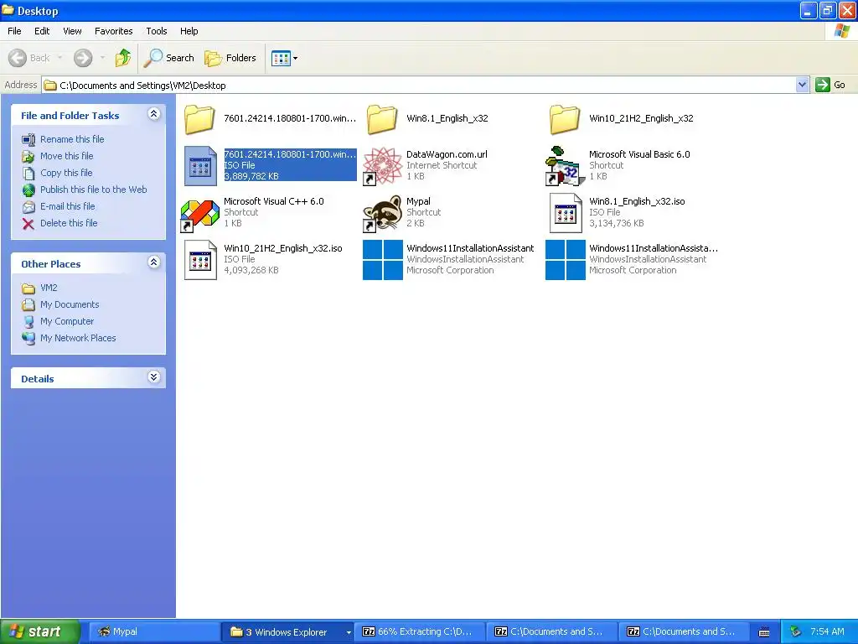Open the Tools menu

[x=157, y=31]
